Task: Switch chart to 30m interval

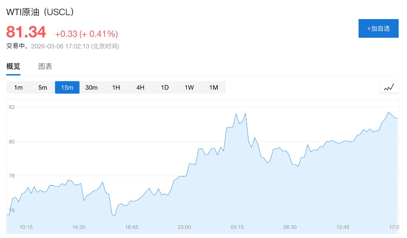Action: 91,87
